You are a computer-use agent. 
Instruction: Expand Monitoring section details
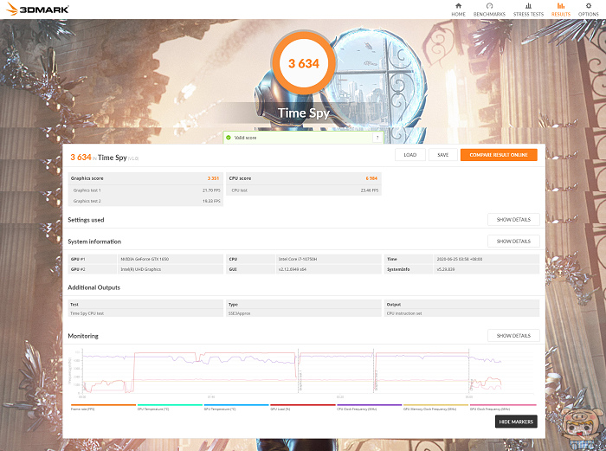point(513,336)
